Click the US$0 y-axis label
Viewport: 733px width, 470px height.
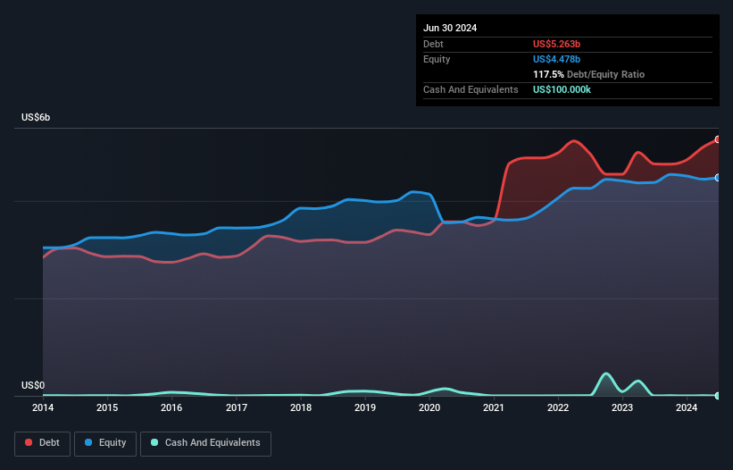click(33, 385)
